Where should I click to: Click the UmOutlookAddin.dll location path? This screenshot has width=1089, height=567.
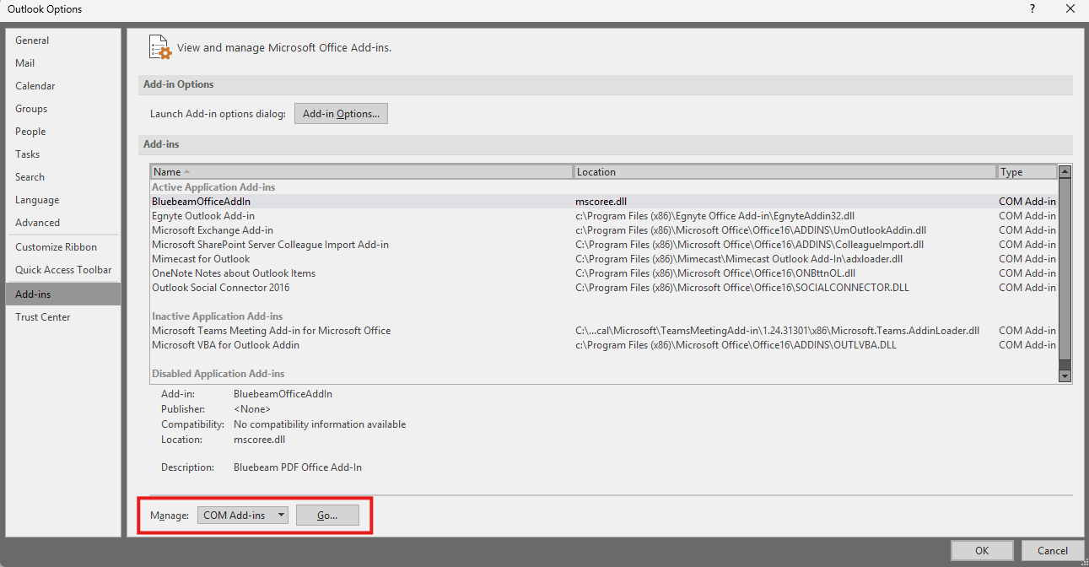coord(751,230)
